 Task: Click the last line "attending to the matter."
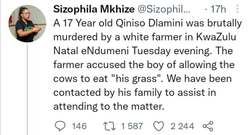[109, 106]
